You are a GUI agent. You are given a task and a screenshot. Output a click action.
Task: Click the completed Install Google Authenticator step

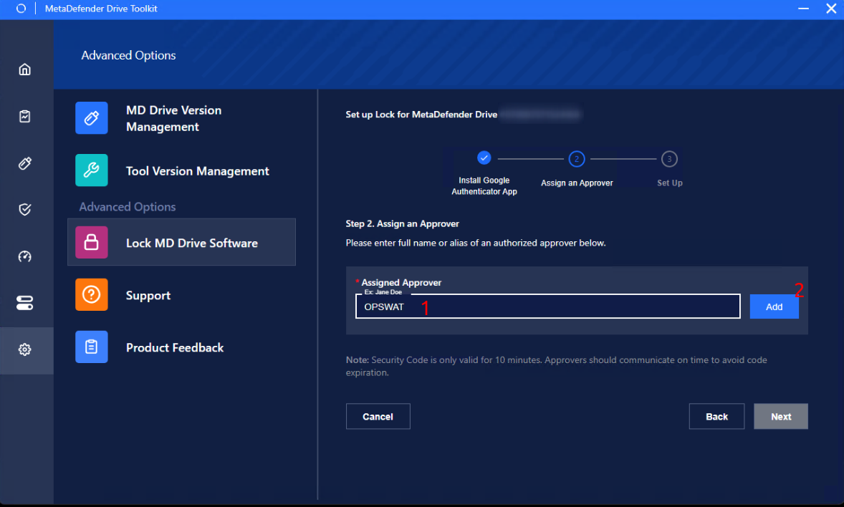tap(484, 158)
